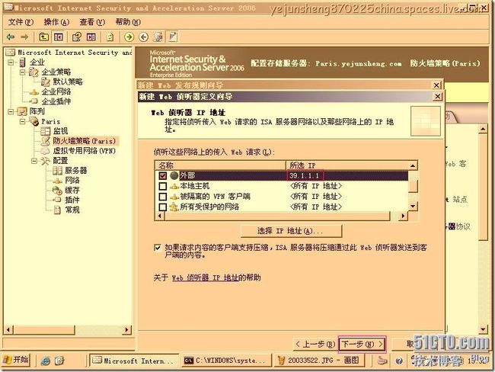Check the 所有受保护的网络 checkbox
The width and height of the screenshot is (495, 372).
point(163,207)
